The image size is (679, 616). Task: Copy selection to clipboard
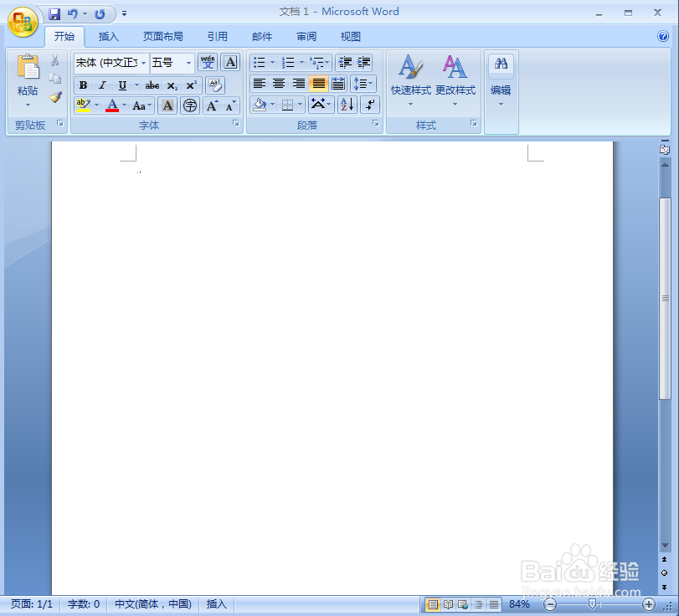[x=55, y=79]
